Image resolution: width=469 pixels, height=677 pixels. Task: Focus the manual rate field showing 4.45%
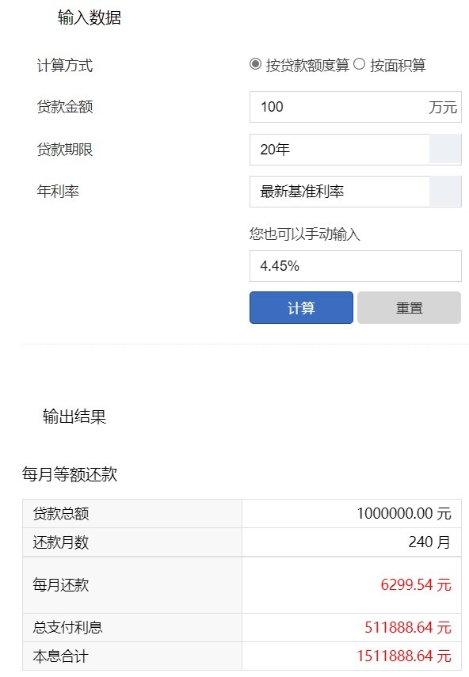(356, 266)
